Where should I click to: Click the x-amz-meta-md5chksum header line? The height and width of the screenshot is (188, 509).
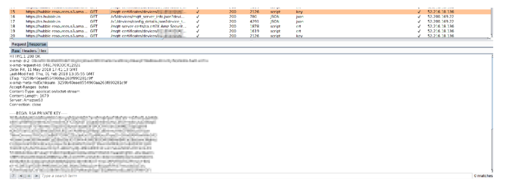coord(68,82)
